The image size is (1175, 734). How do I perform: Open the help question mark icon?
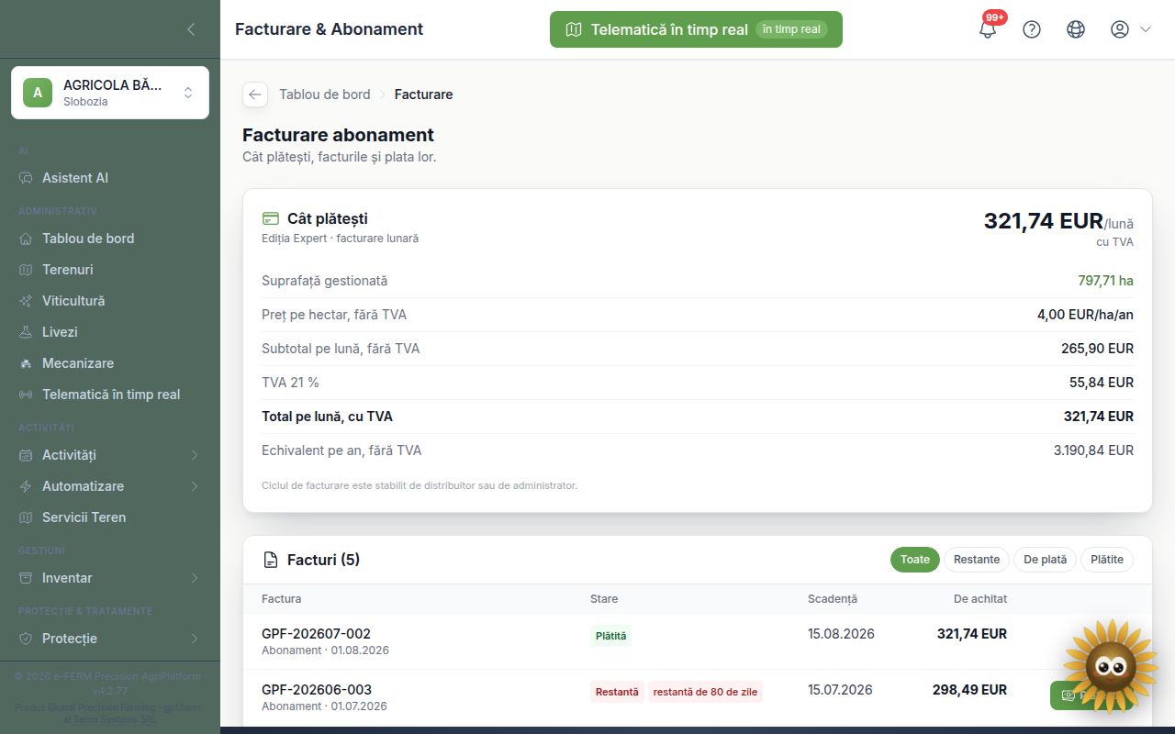click(x=1032, y=29)
